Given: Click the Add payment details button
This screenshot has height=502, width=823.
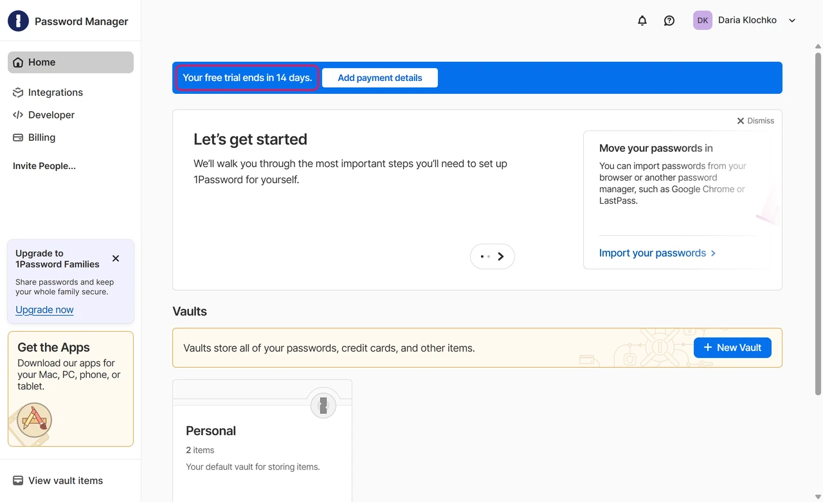Looking at the screenshot, I should [380, 78].
